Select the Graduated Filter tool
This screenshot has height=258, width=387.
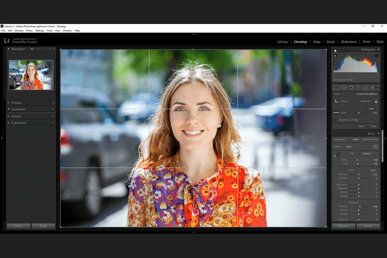pyautogui.click(x=358, y=87)
